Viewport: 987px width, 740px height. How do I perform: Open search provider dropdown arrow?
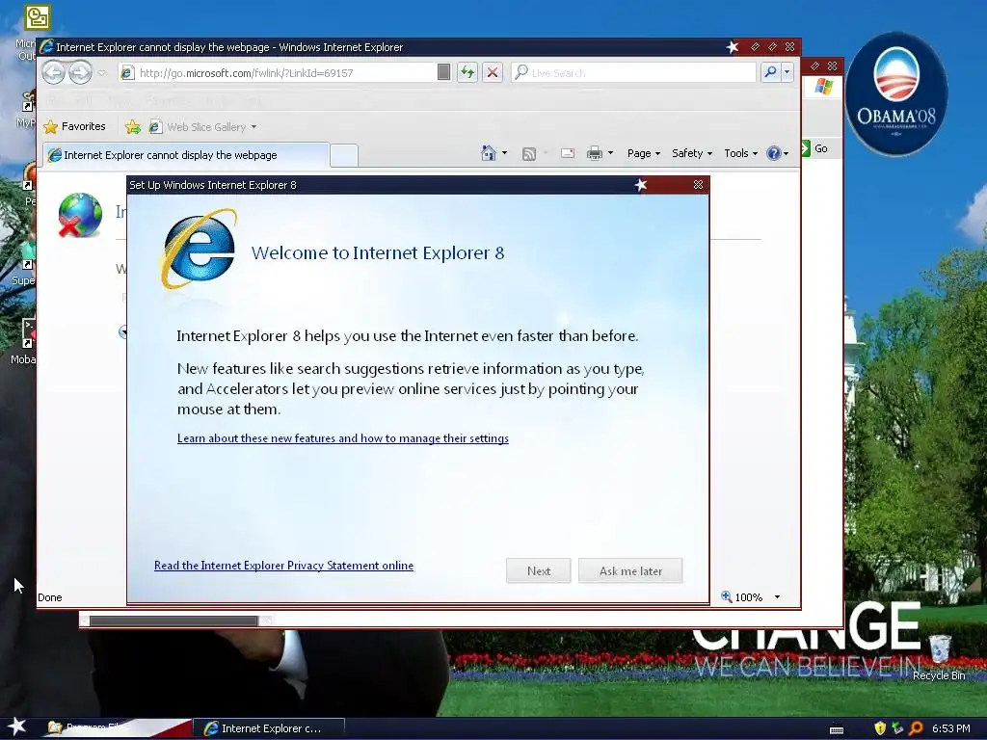(787, 72)
